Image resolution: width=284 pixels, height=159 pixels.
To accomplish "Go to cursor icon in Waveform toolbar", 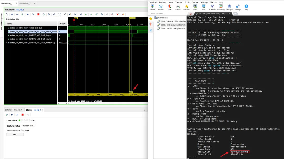I will [x=70, y=14].
